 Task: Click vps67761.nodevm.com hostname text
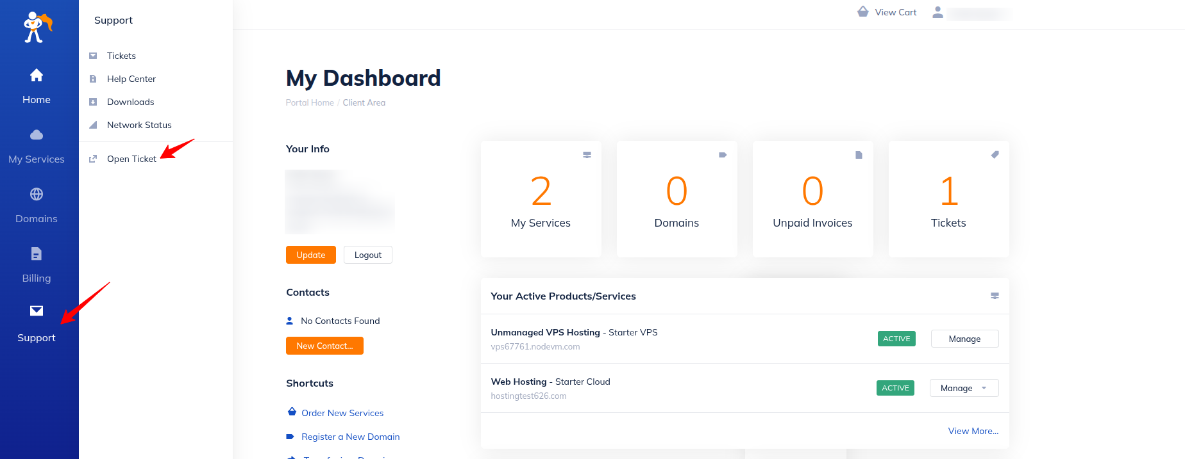click(x=535, y=346)
